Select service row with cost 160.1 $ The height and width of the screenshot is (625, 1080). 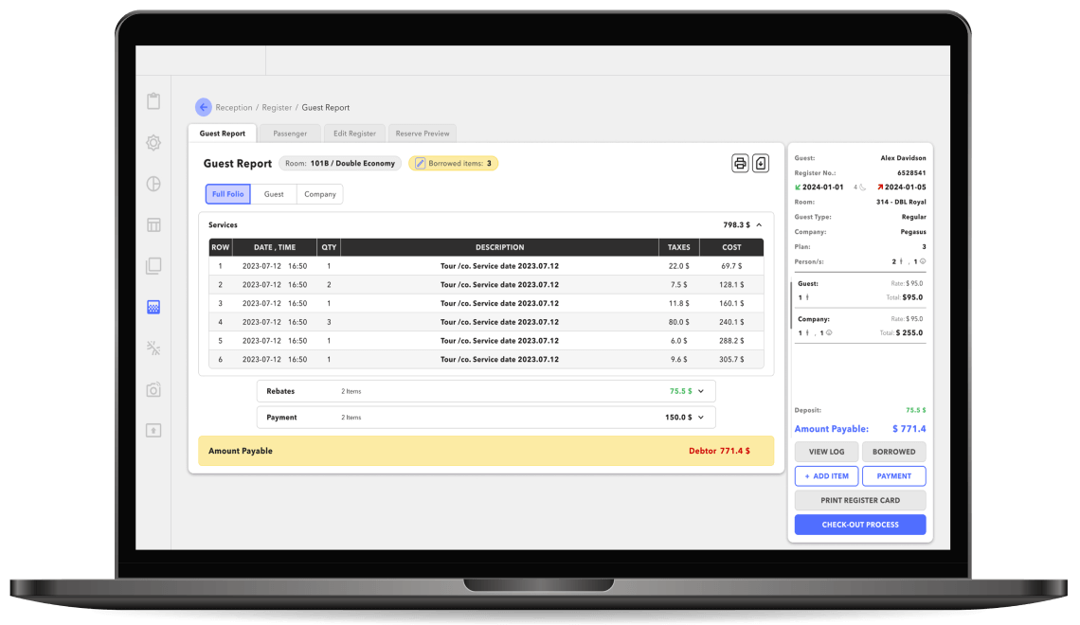(x=486, y=303)
